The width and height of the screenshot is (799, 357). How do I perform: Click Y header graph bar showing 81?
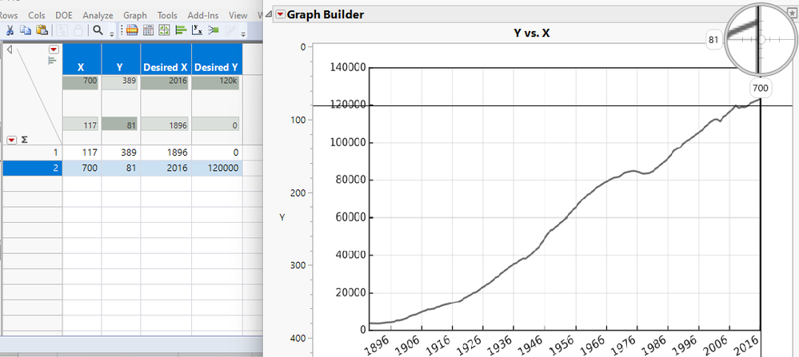[x=121, y=124]
